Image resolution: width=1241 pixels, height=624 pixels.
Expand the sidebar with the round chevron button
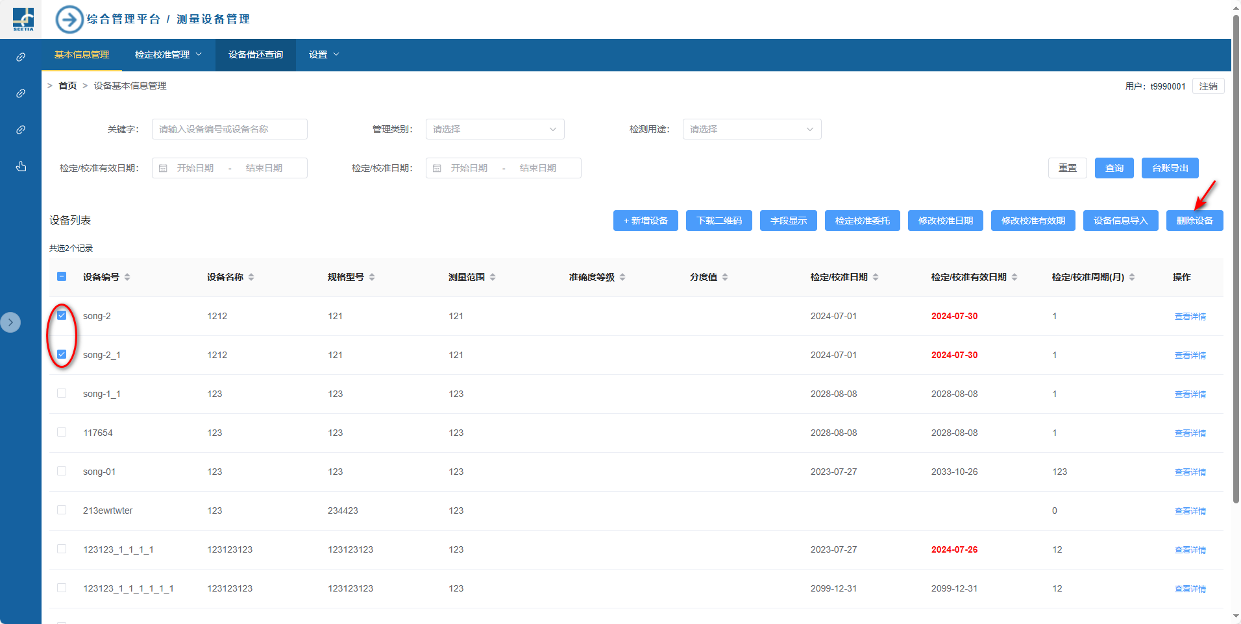(10, 322)
